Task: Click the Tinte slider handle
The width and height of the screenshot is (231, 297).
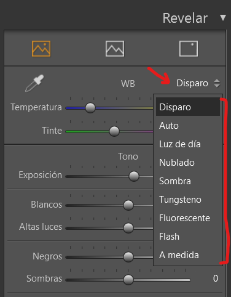Action: [x=114, y=131]
